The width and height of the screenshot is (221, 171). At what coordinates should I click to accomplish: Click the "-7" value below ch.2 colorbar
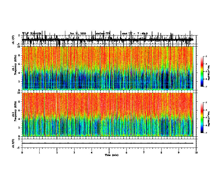[x=206, y=133]
